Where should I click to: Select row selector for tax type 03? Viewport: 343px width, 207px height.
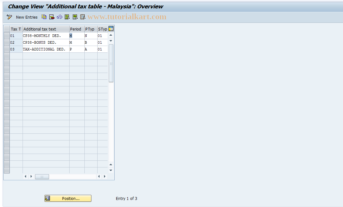[7, 50]
